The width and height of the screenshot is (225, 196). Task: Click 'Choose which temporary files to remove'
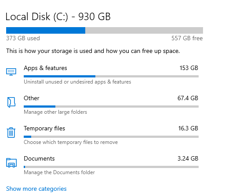click(x=71, y=142)
